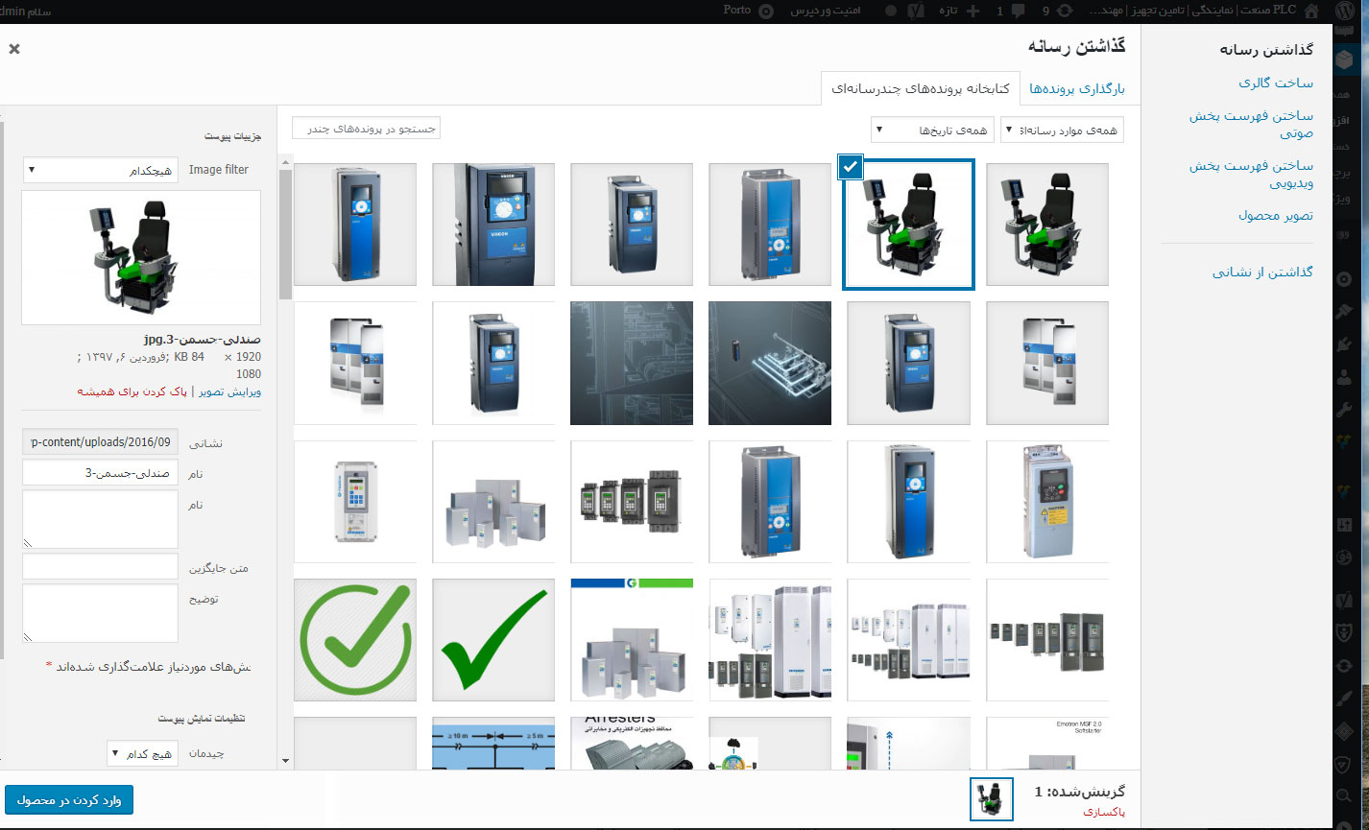Screen dimensions: 1369x830
Task: Click the caption textarea below the name field
Action: [x=100, y=519]
